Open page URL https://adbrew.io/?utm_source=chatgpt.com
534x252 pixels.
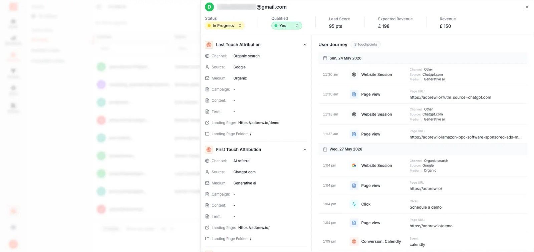point(450,97)
